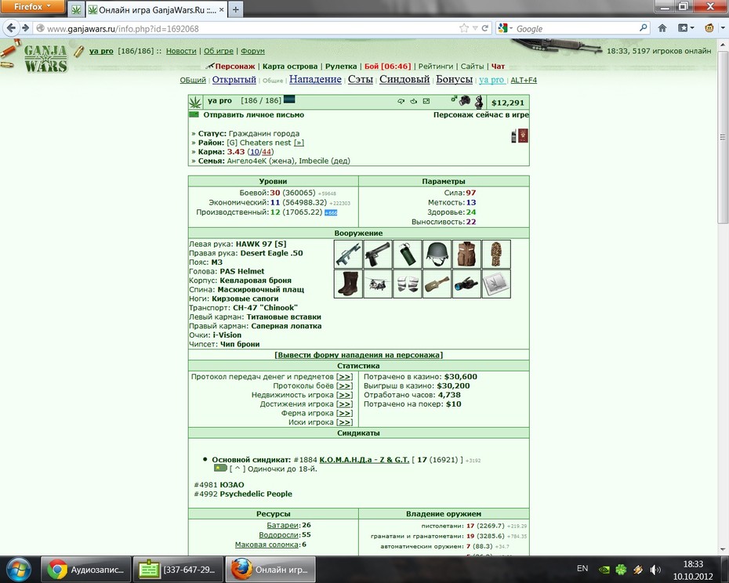Click the EN language indicator
Viewport: 729px width, 583px height.
[x=582, y=568]
